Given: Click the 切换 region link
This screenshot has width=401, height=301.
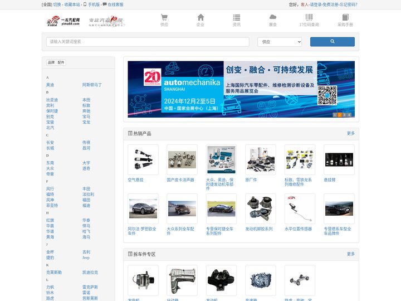Looking at the screenshot, I should (x=57, y=4).
